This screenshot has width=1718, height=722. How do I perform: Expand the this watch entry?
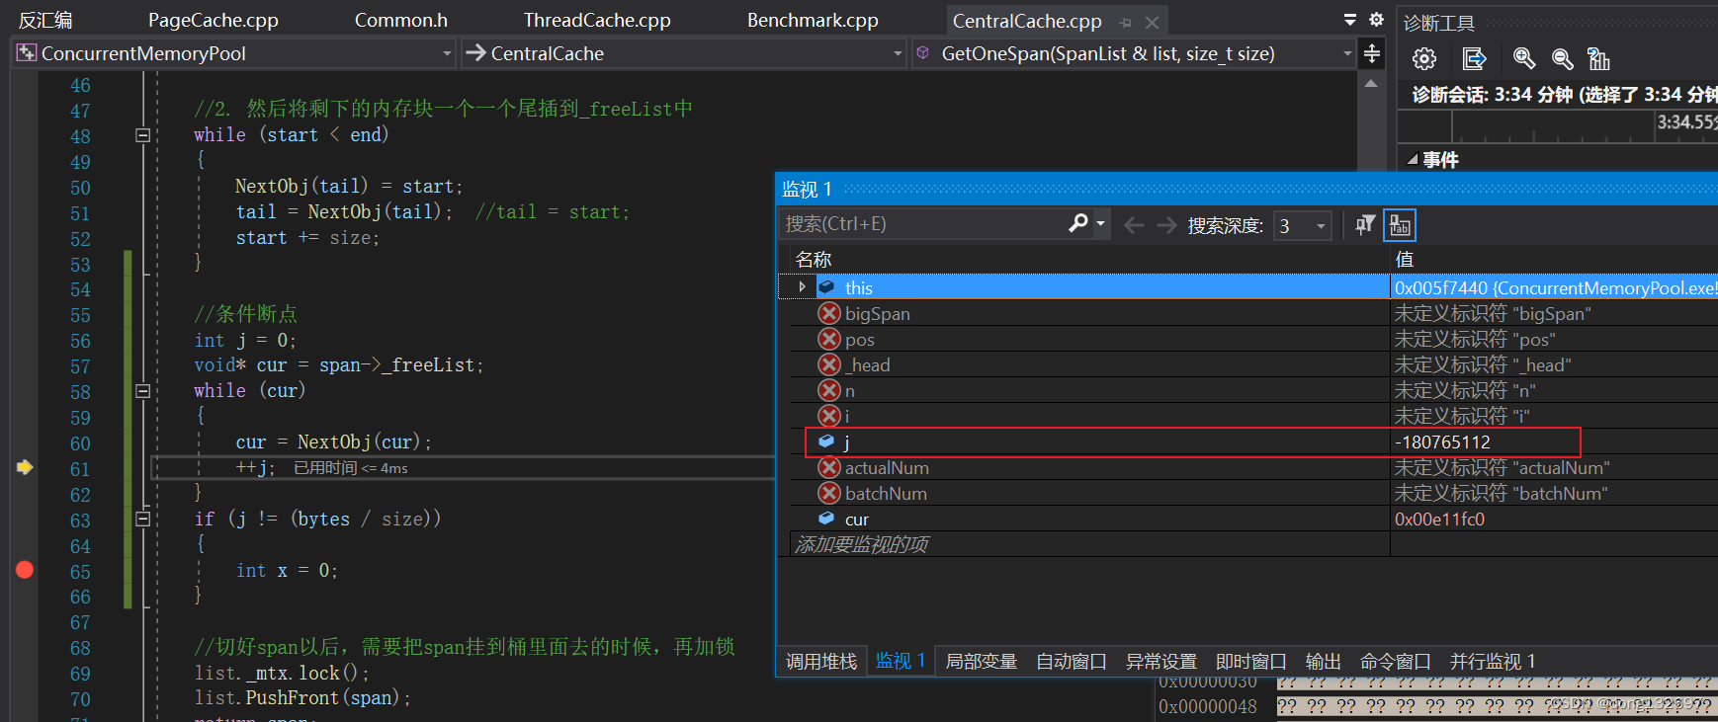pos(802,287)
